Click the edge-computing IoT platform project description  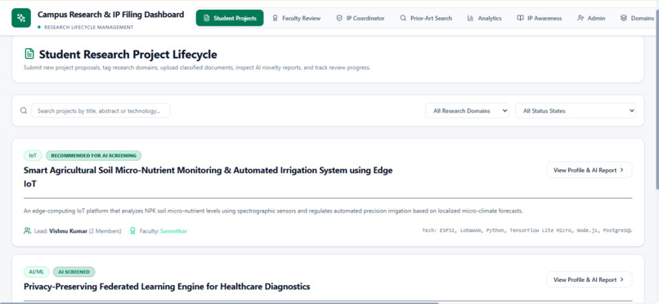[x=273, y=211]
